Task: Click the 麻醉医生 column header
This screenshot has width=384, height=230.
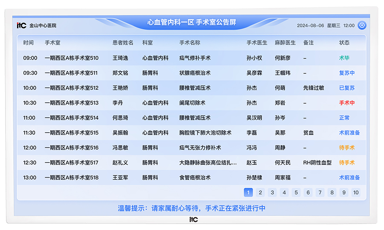Action: 285,43
